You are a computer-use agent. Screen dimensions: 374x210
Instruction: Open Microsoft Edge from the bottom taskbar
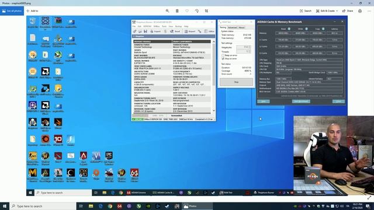101,206
